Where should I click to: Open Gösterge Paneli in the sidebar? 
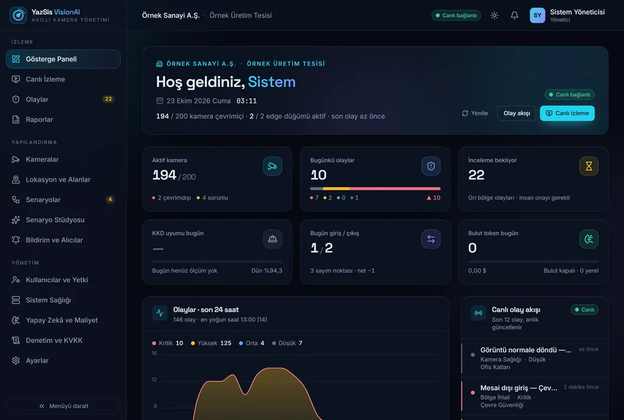click(63, 59)
